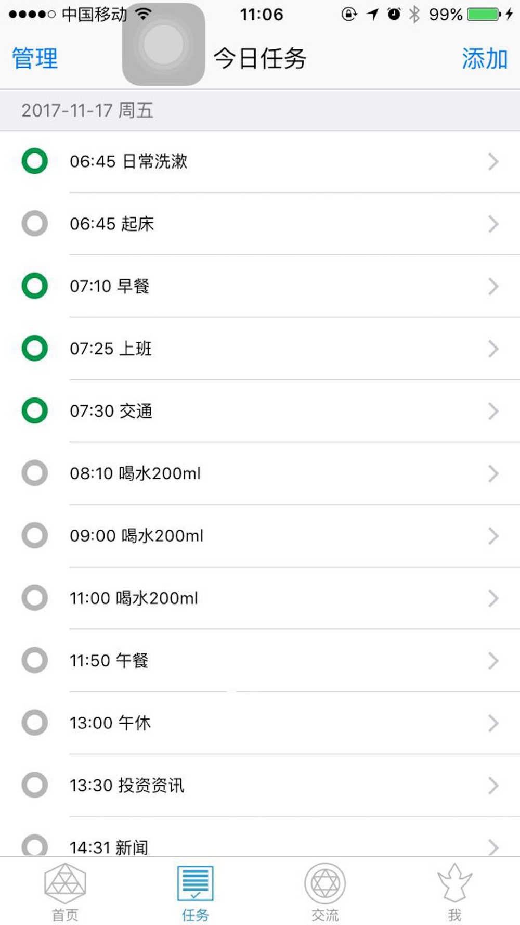The height and width of the screenshot is (925, 520).
Task: Tap the AssistiveTouch floating button
Action: 163,45
